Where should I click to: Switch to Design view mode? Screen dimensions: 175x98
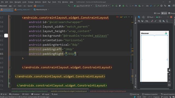point(171,13)
